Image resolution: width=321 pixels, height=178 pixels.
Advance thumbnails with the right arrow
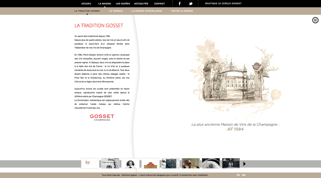coord(244,164)
